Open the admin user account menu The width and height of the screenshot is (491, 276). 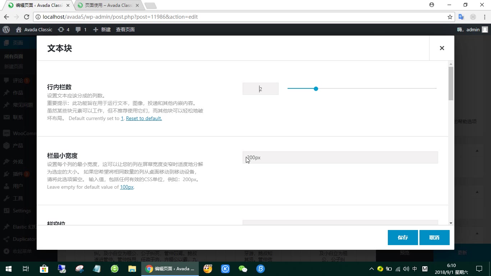click(x=472, y=29)
